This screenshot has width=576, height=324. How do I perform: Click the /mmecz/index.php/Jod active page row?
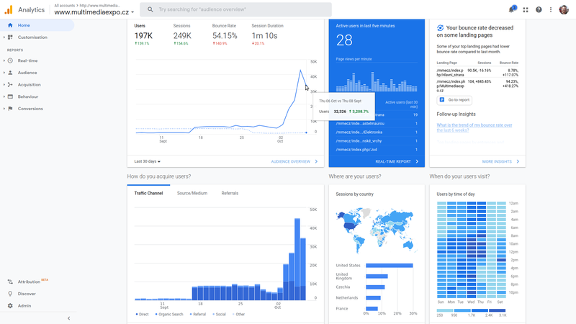[377, 150]
